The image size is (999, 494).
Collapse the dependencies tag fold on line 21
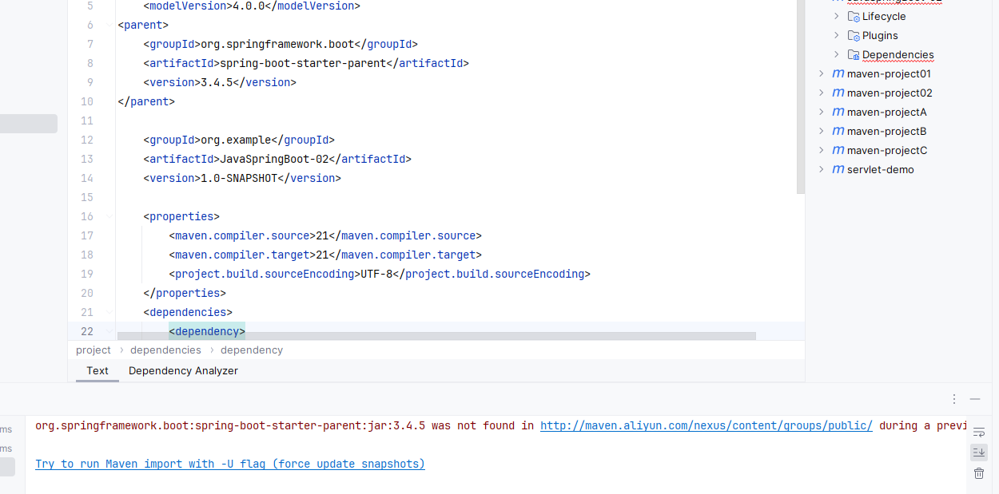pyautogui.click(x=109, y=312)
